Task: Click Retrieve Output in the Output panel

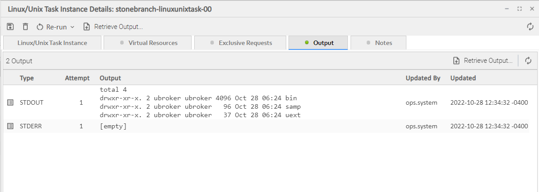Action: point(483,61)
